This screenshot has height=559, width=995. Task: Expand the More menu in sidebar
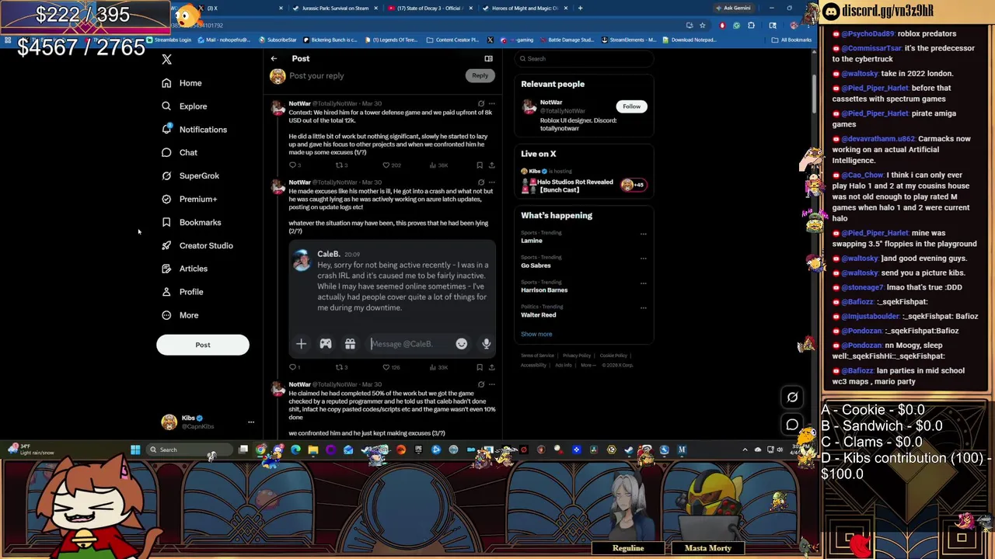click(x=180, y=315)
